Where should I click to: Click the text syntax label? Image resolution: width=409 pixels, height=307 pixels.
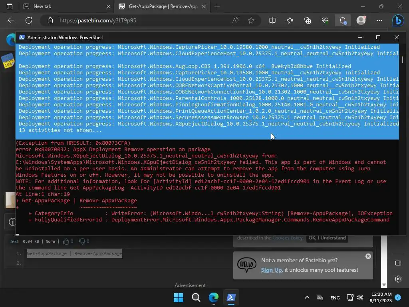tap(14, 241)
